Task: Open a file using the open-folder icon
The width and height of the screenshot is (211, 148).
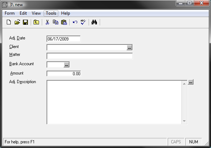Action: click(17, 22)
